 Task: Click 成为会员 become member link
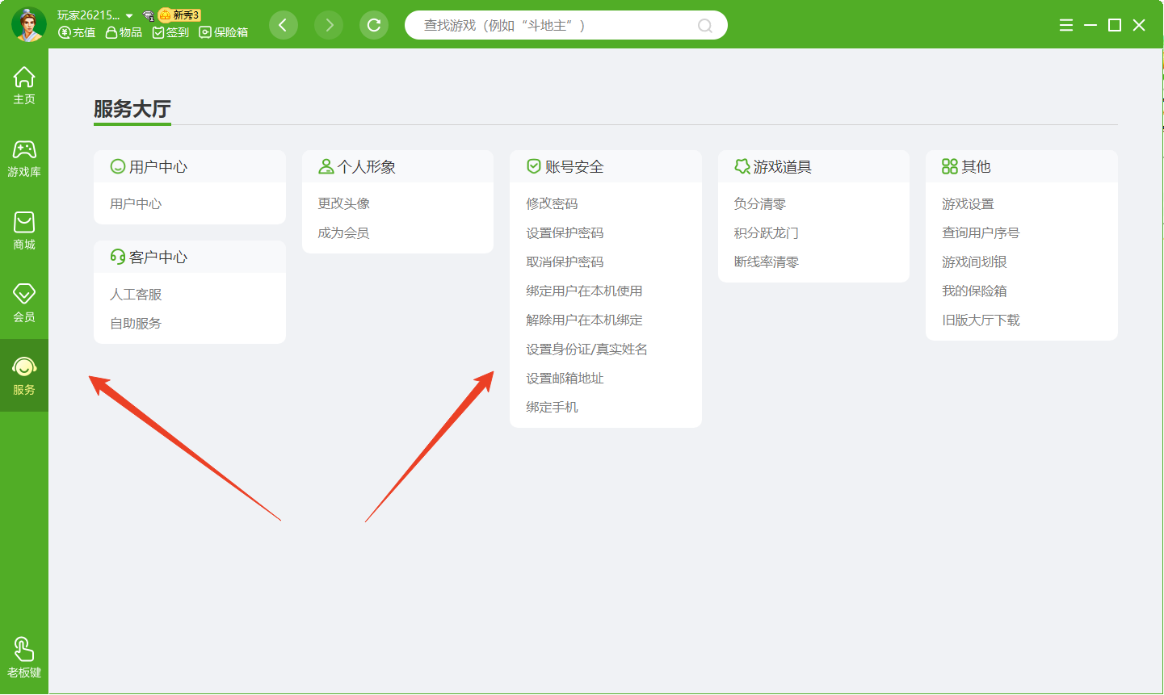(x=344, y=233)
